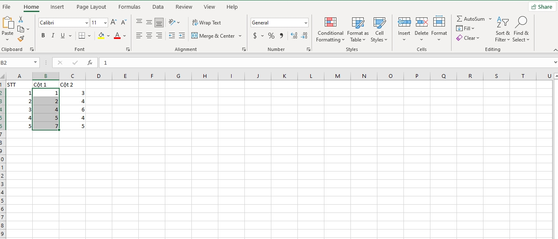Screen dimensions: 558x239
Task: Expand the Merge & Center dropdown
Action: (x=239, y=36)
